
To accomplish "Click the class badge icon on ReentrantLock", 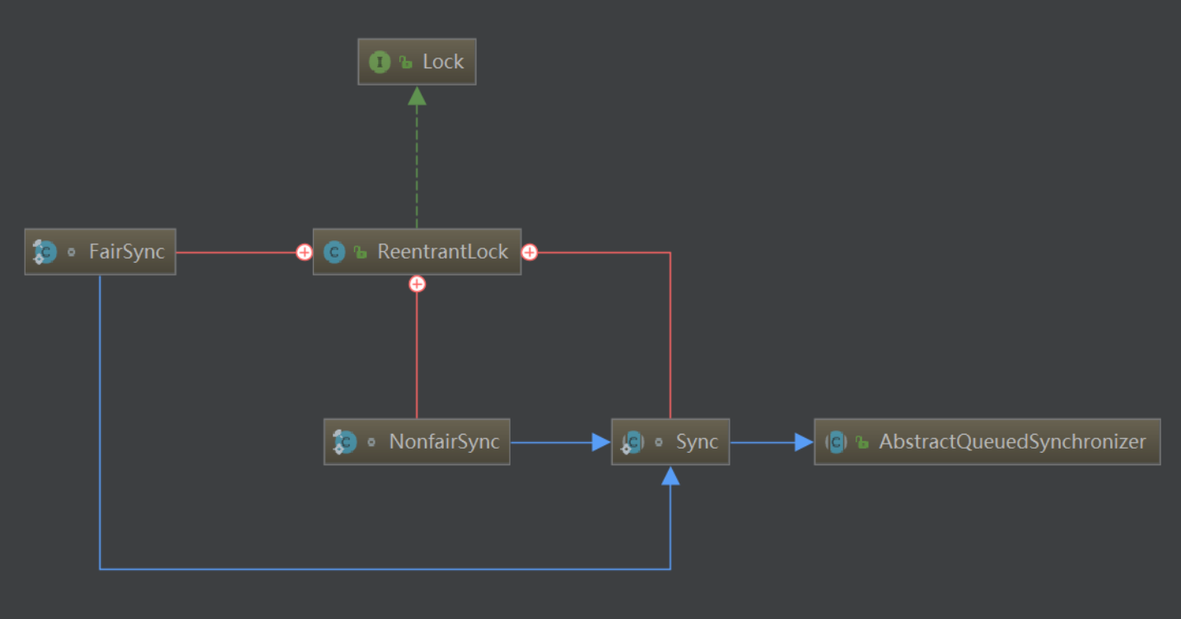I will 334,252.
